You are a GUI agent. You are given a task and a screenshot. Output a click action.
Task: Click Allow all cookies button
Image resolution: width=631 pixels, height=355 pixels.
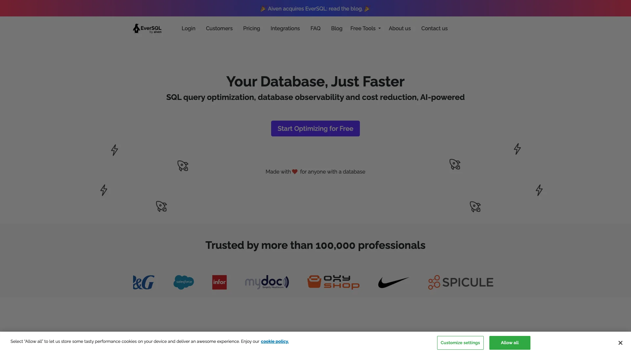point(509,343)
